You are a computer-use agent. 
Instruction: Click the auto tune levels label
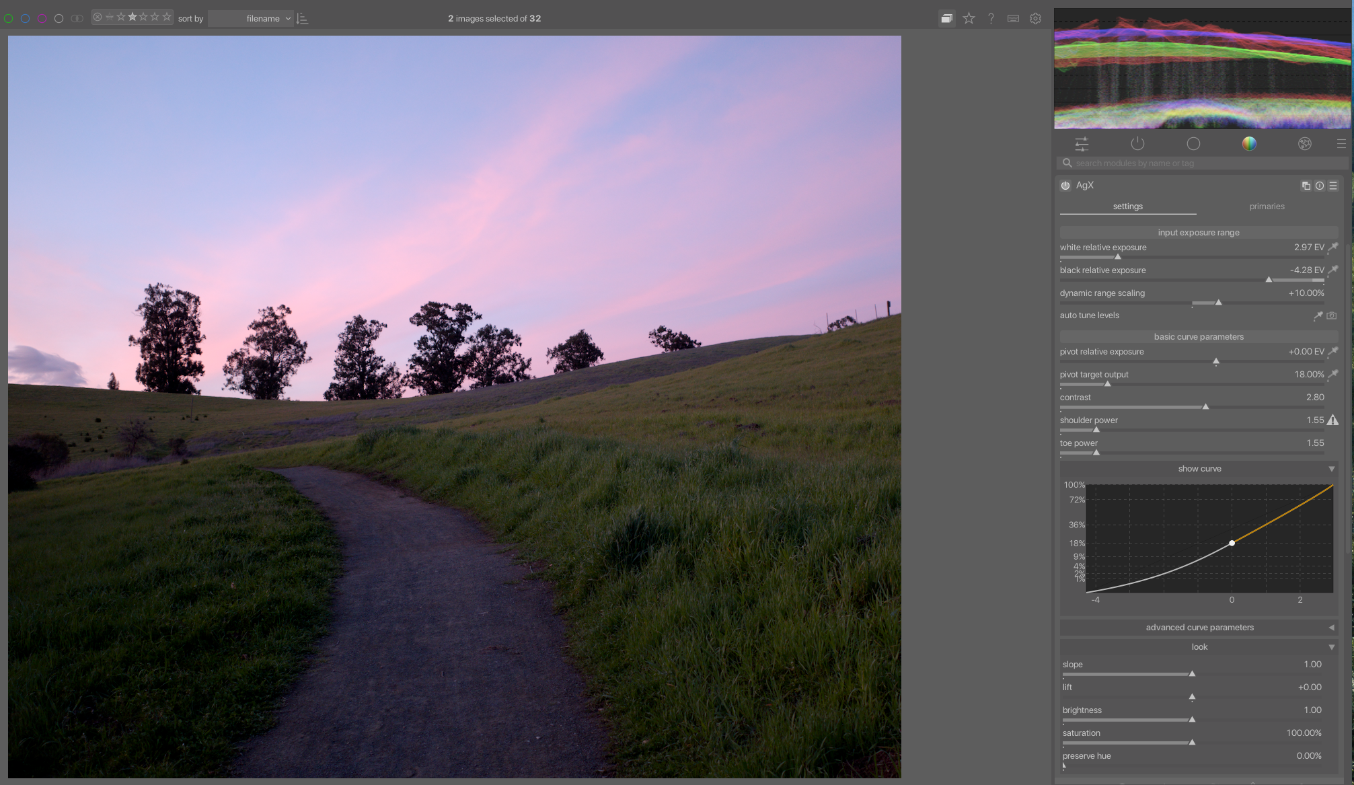pos(1090,315)
